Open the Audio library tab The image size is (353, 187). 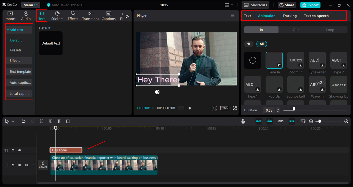(x=26, y=16)
